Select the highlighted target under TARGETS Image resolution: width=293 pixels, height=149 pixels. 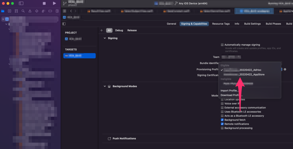pyautogui.click(x=80, y=56)
